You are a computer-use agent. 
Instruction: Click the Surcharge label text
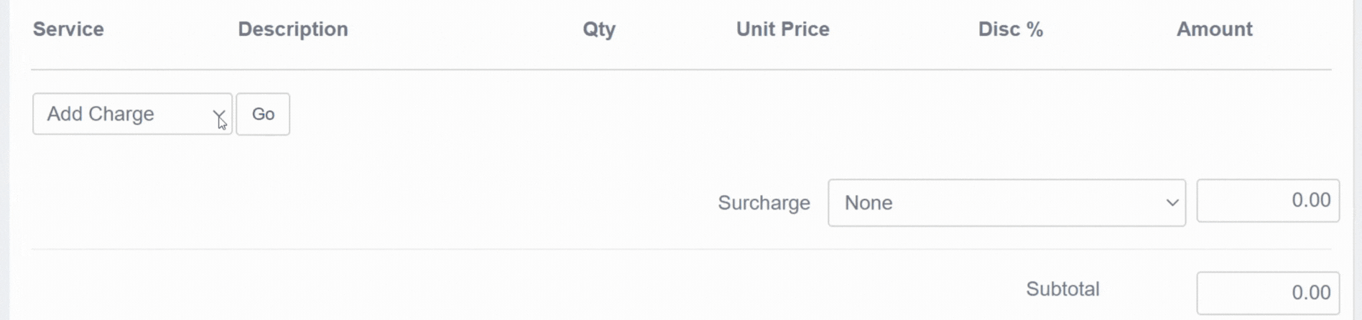[x=764, y=203]
